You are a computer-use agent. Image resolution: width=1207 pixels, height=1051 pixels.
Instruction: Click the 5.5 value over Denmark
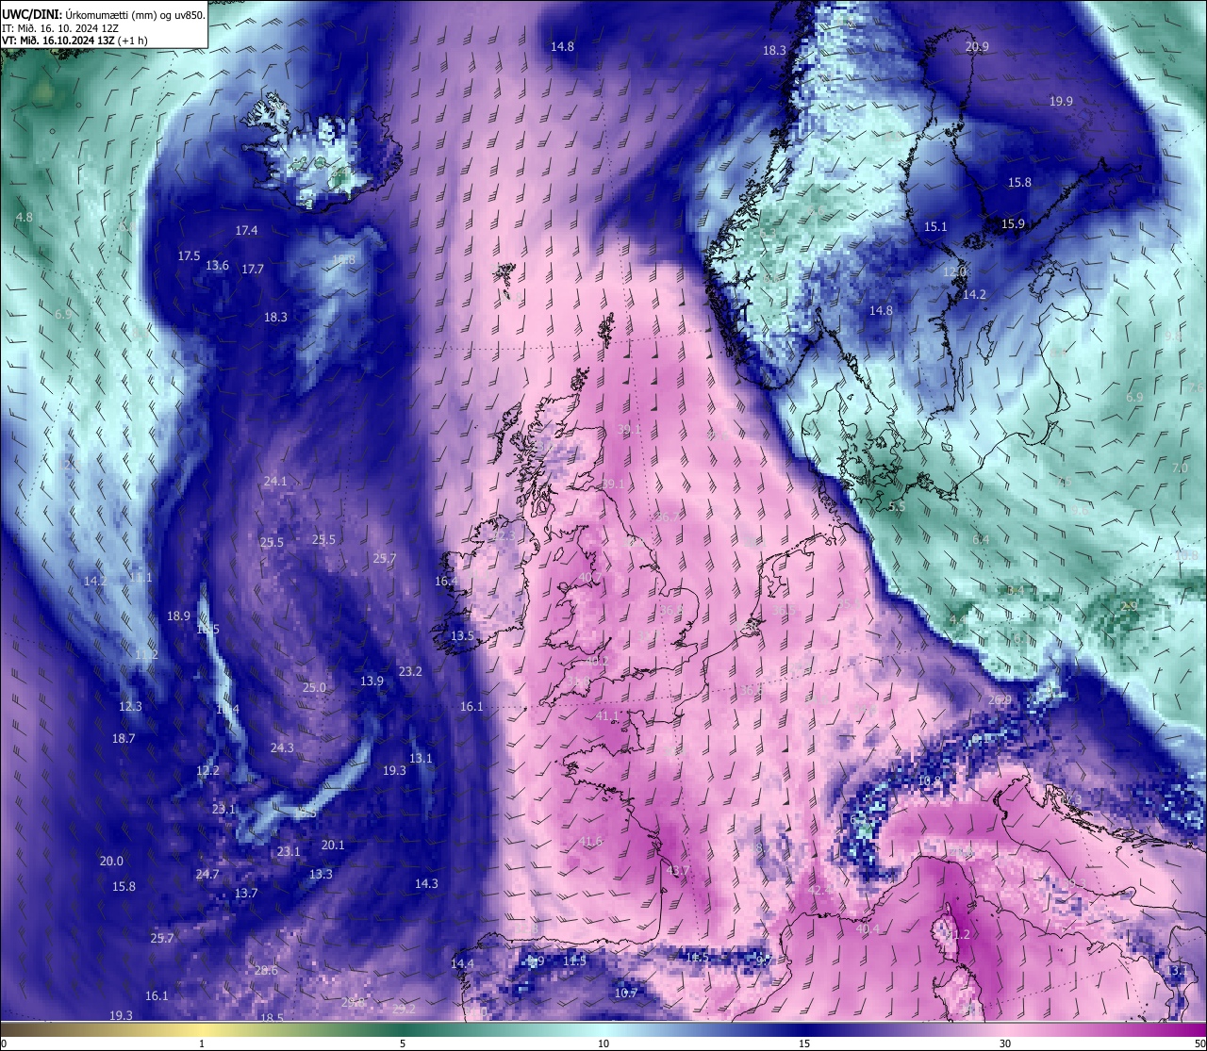(x=897, y=506)
